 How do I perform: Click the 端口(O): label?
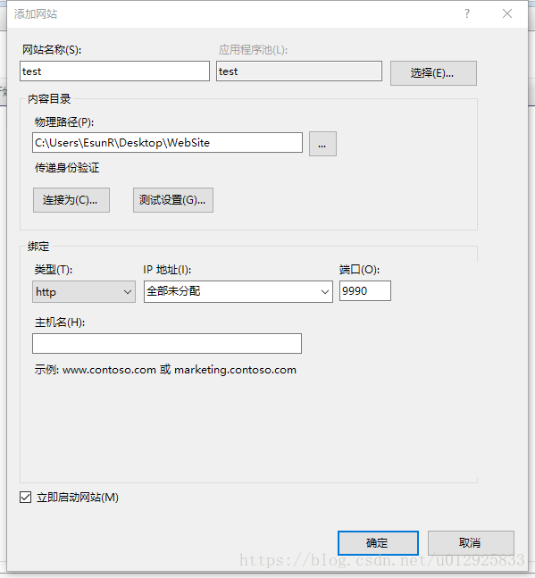(x=359, y=270)
